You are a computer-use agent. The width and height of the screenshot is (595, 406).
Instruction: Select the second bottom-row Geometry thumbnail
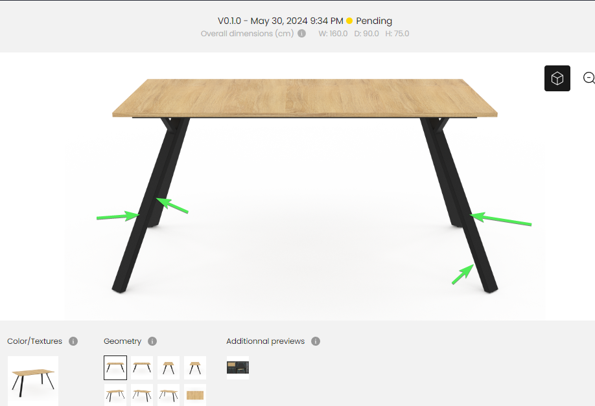click(x=142, y=395)
